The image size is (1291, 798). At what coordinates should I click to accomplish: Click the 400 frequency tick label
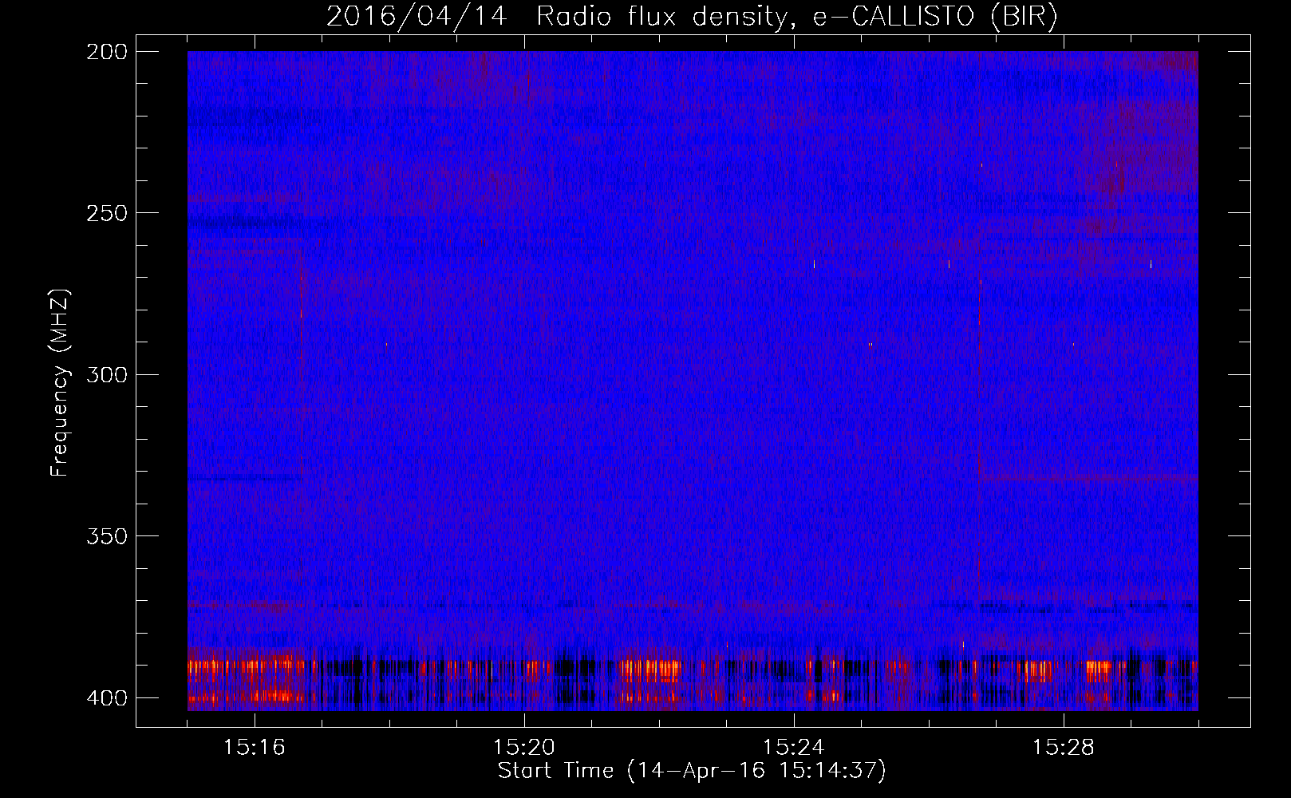[107, 697]
